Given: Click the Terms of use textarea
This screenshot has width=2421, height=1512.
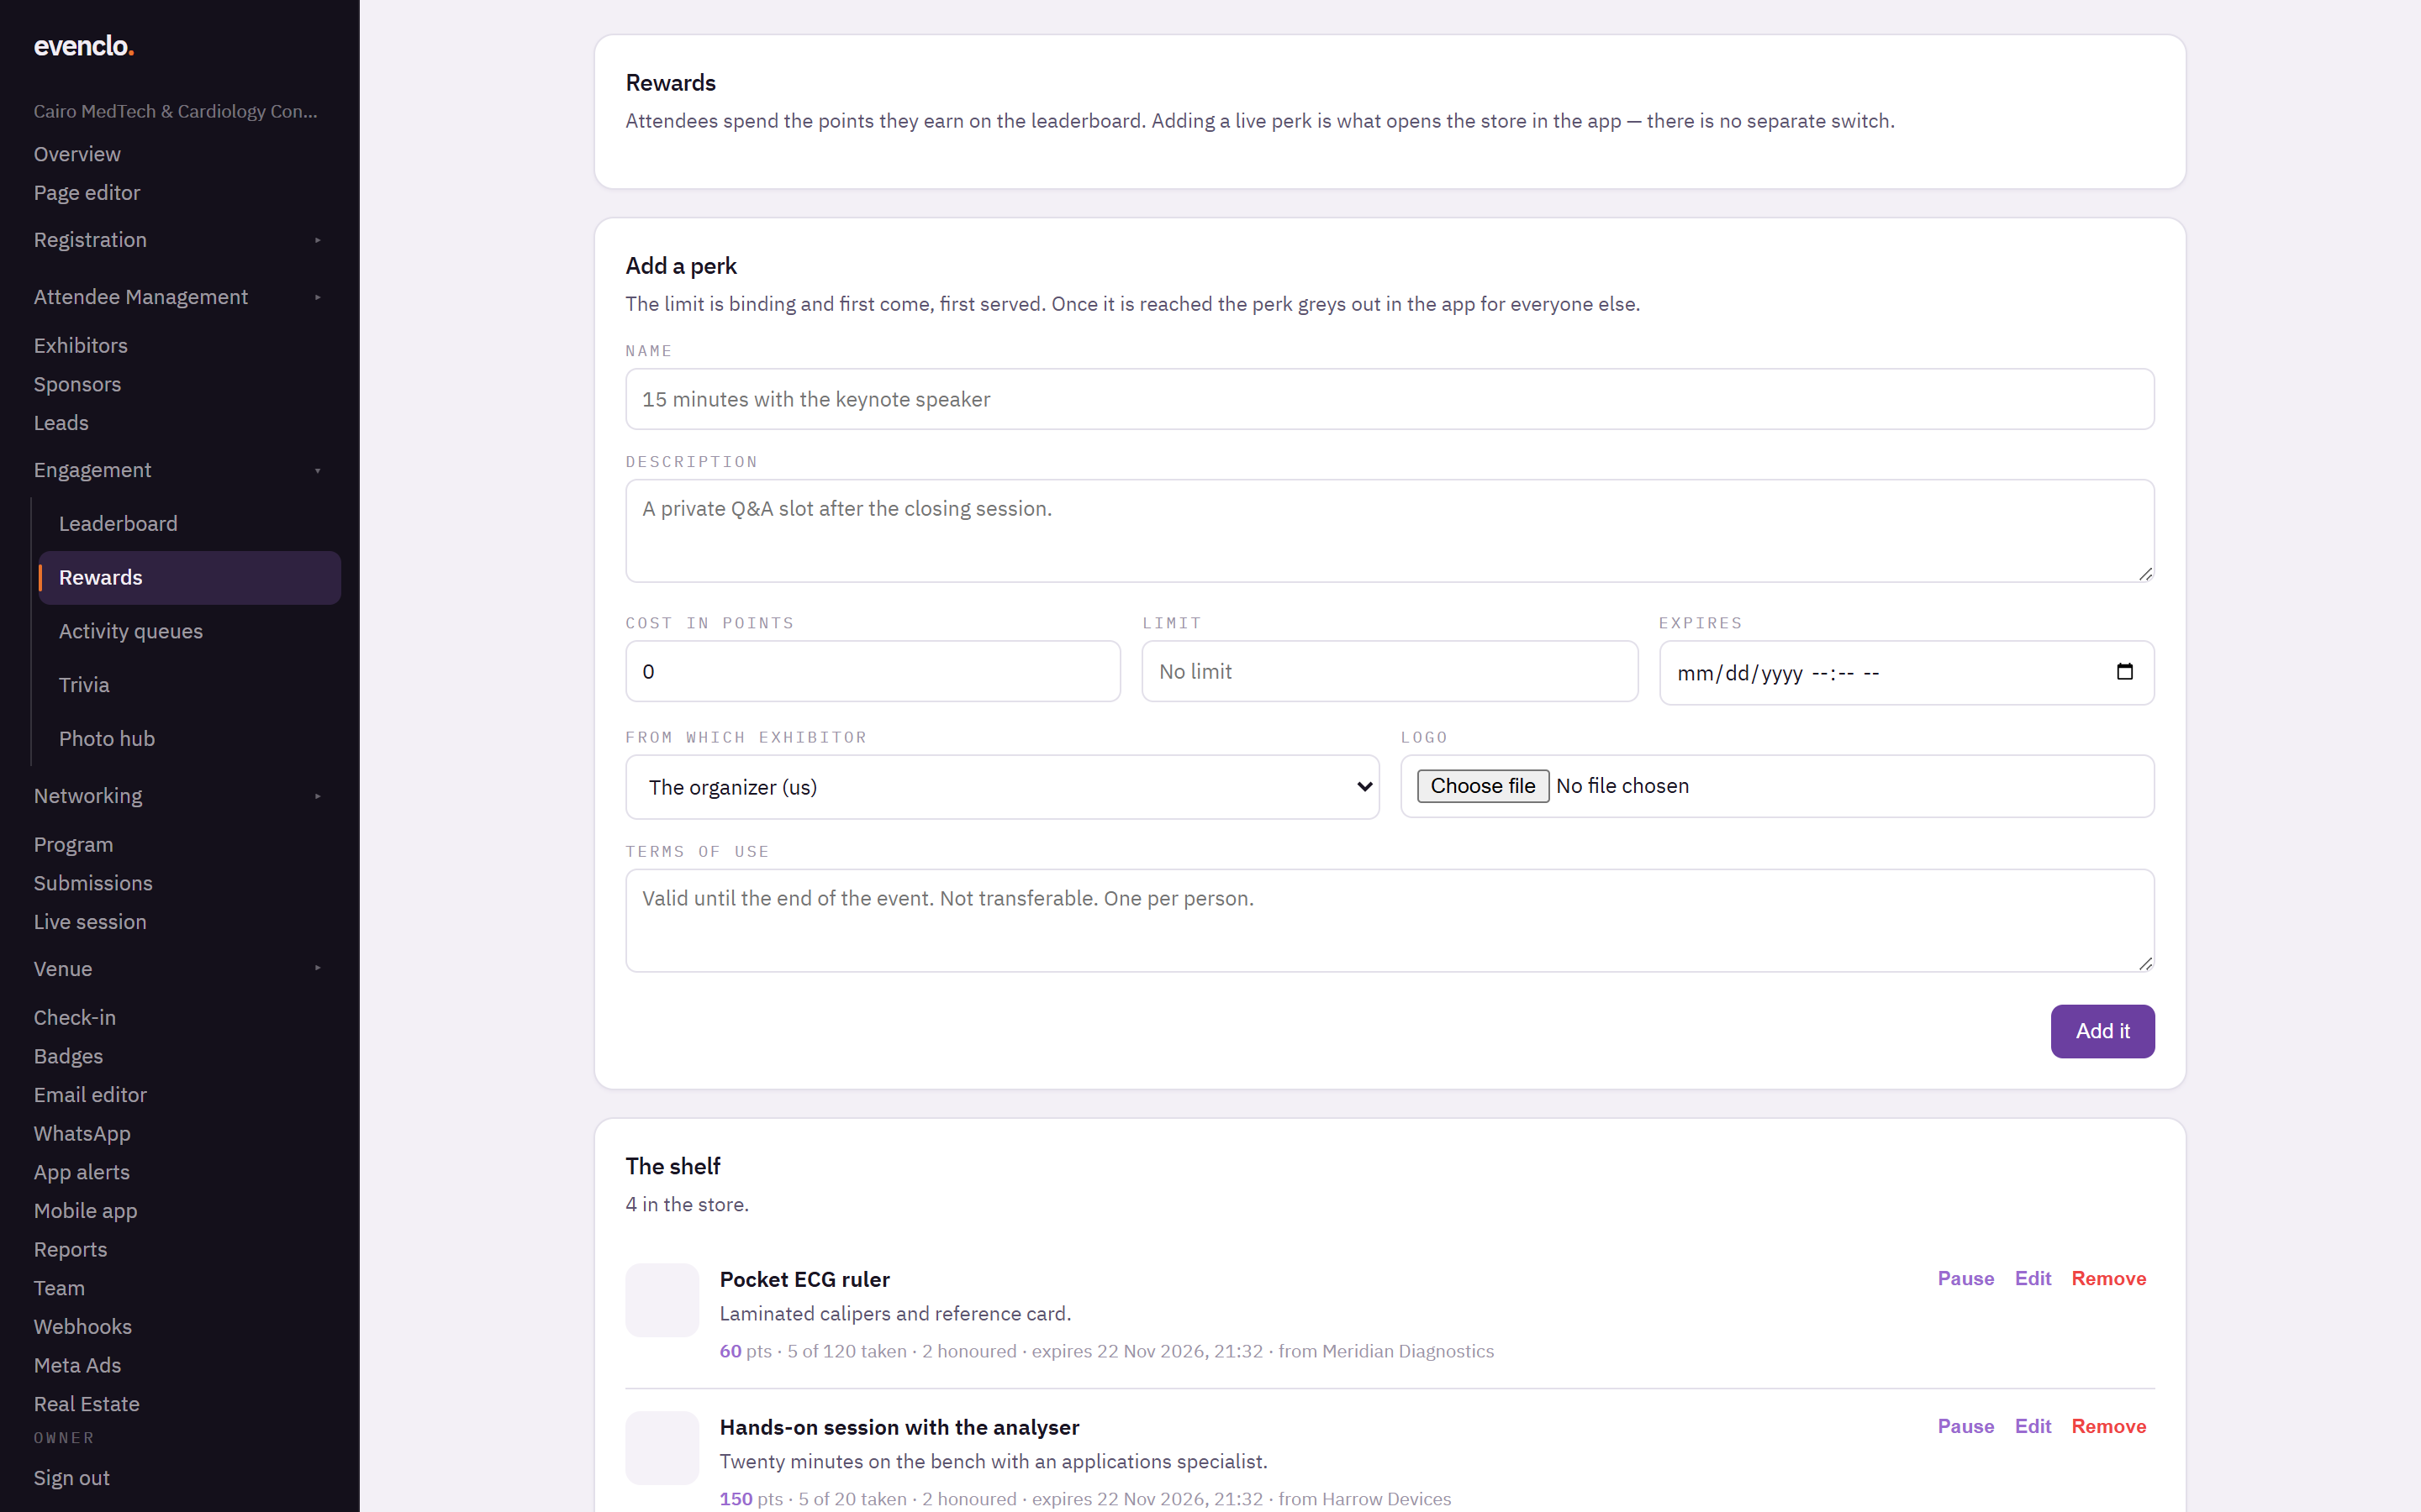Looking at the screenshot, I should (1390, 920).
